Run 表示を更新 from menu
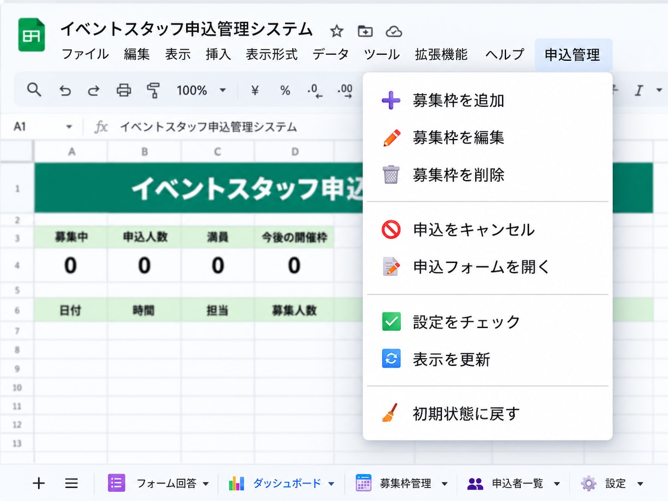668x501 pixels. 487,359
